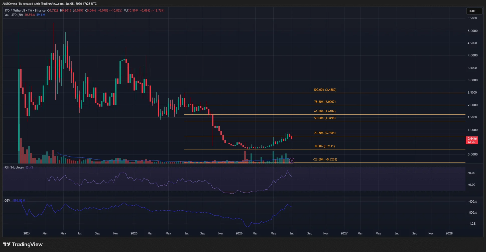Click the AMBCrypto_TA attribution text at top

coord(49,4)
